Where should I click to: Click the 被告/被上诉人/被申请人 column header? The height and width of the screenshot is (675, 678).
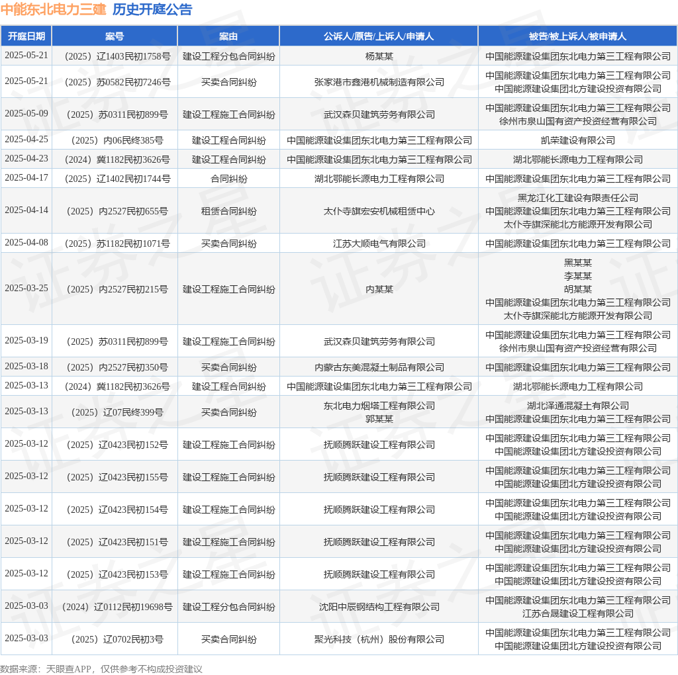click(577, 36)
